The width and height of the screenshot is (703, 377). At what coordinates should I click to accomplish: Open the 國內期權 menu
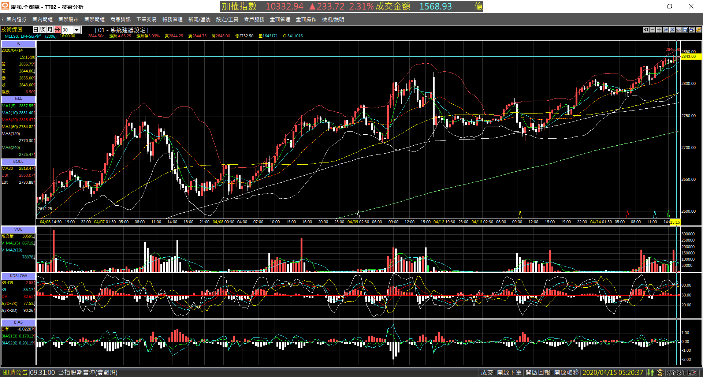[42, 19]
